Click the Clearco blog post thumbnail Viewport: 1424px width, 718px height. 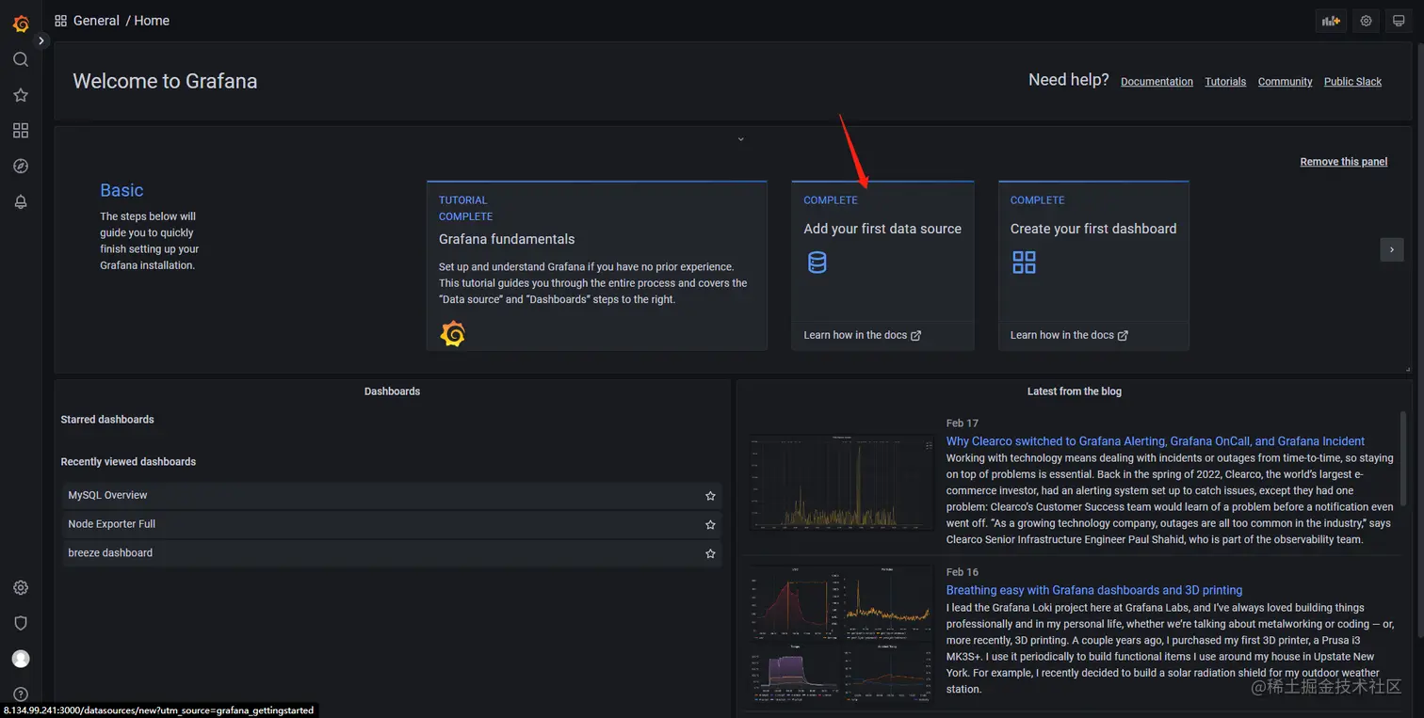click(x=842, y=481)
